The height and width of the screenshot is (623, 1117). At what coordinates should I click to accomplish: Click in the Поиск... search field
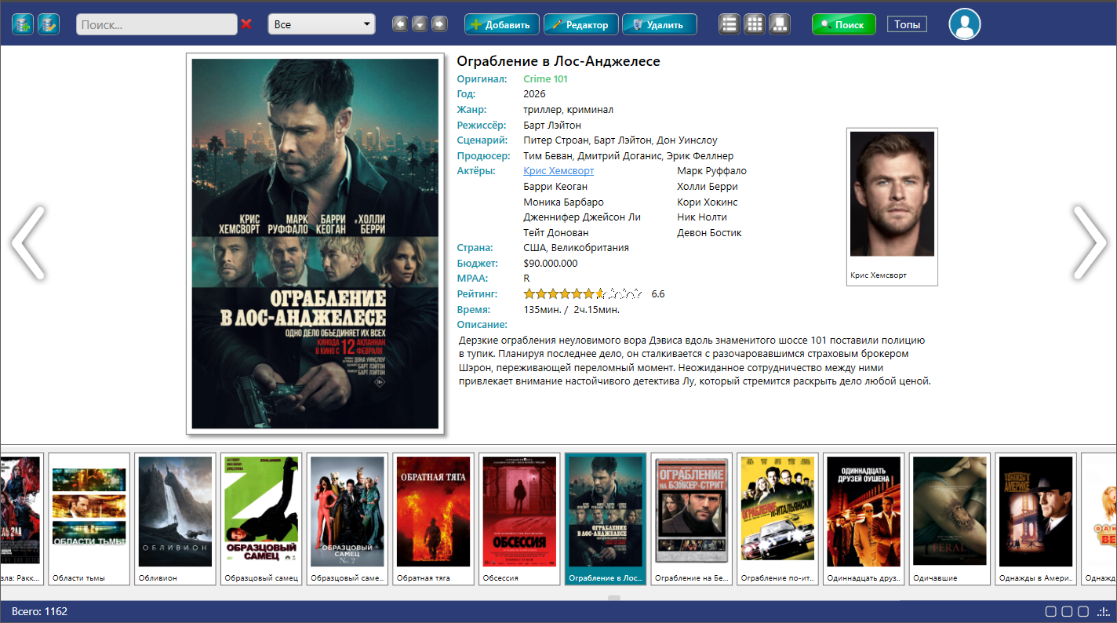(156, 24)
